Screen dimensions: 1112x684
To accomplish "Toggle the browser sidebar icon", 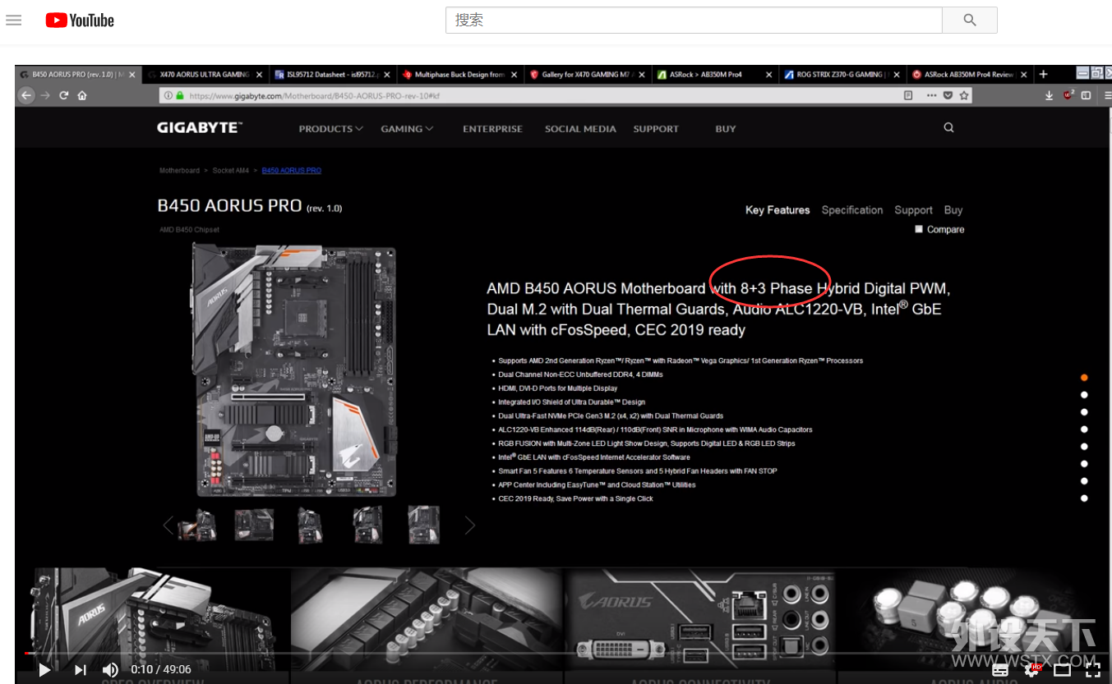I will coord(1087,95).
